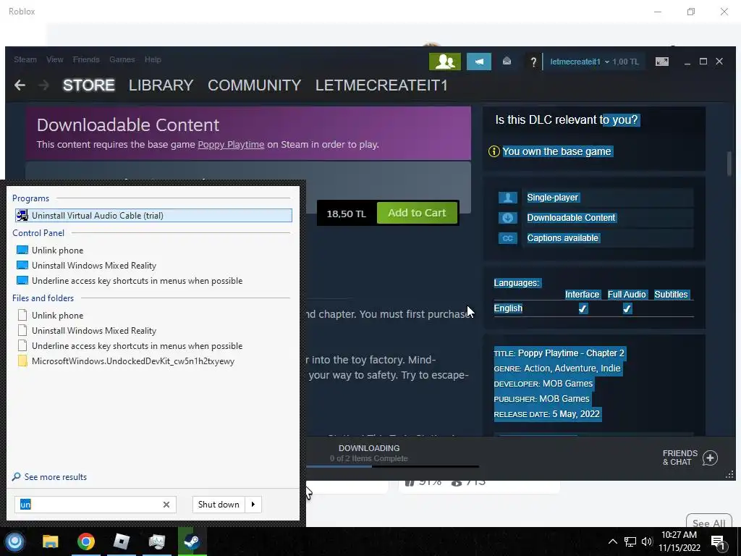
Task: Open Control Panel Uninstall Windows Mixed Reality
Action: point(93,265)
